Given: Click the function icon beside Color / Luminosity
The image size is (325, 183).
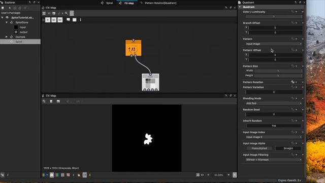Looking at the screenshot, I should [292, 12].
